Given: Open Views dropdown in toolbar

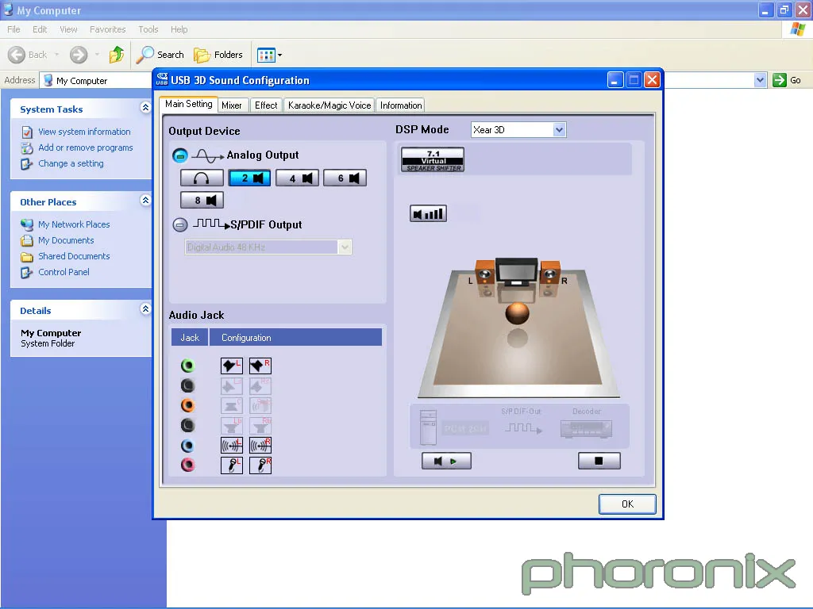Looking at the screenshot, I should coord(270,55).
